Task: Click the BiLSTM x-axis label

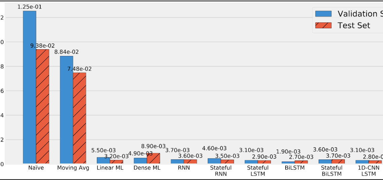Action: [295, 168]
